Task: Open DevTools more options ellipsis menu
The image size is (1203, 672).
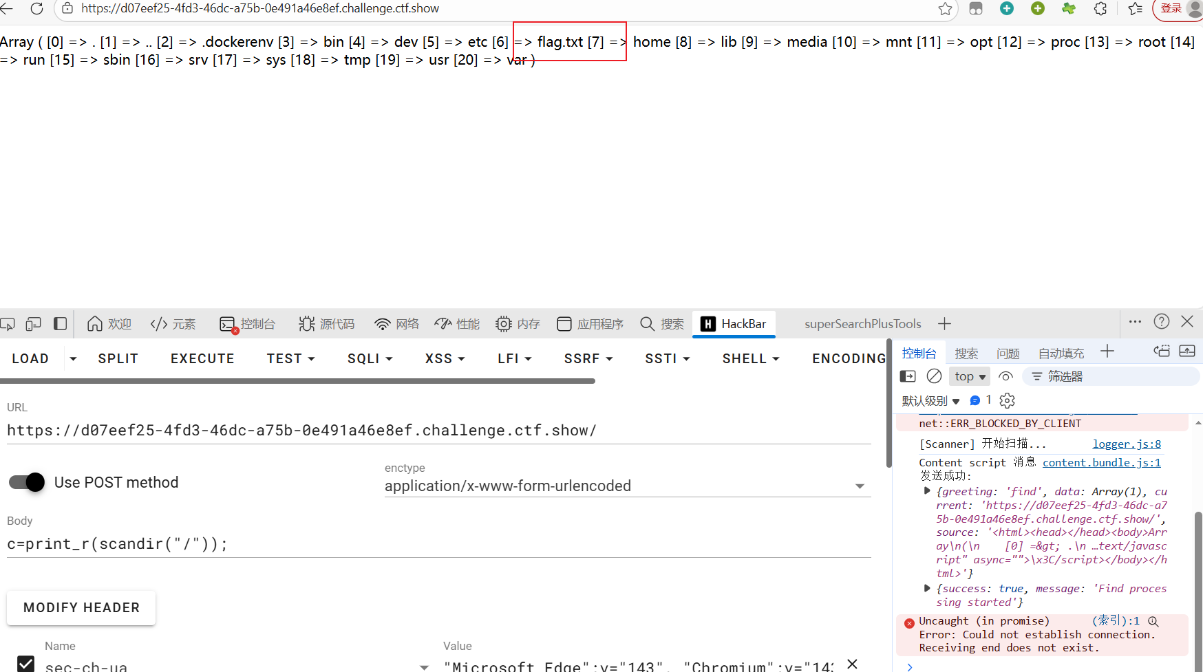Action: click(1136, 321)
